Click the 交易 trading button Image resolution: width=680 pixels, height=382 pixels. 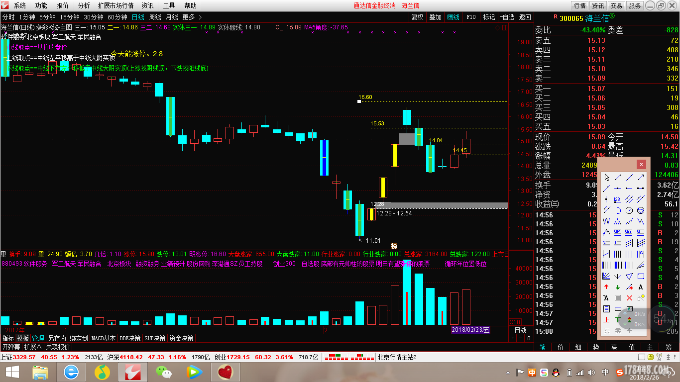(616, 5)
